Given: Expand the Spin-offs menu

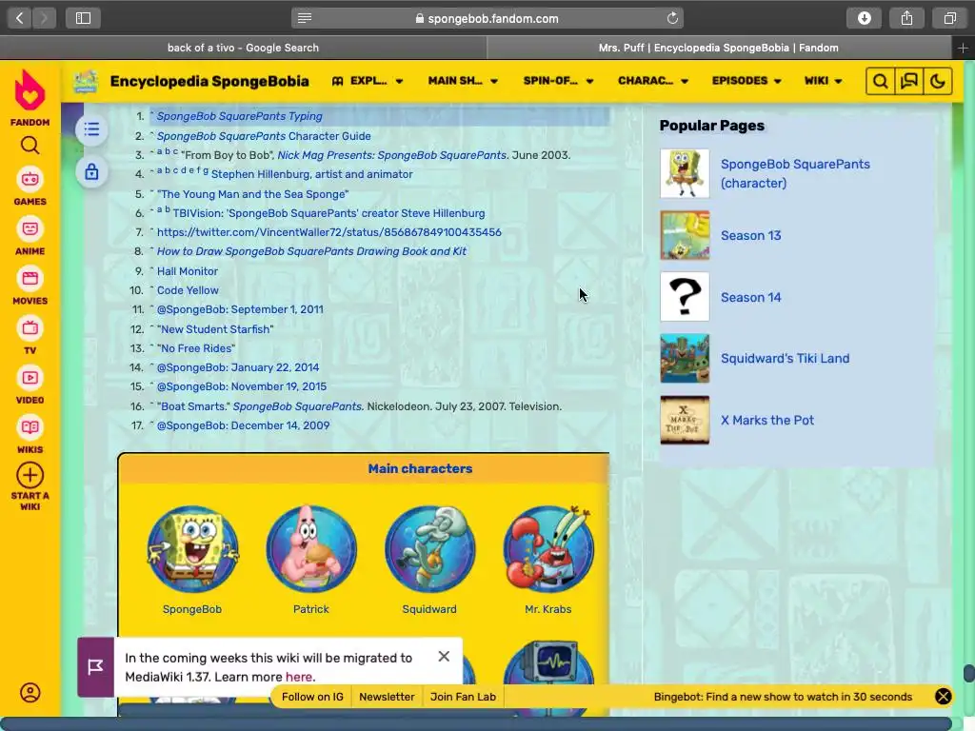Looking at the screenshot, I should pos(558,81).
